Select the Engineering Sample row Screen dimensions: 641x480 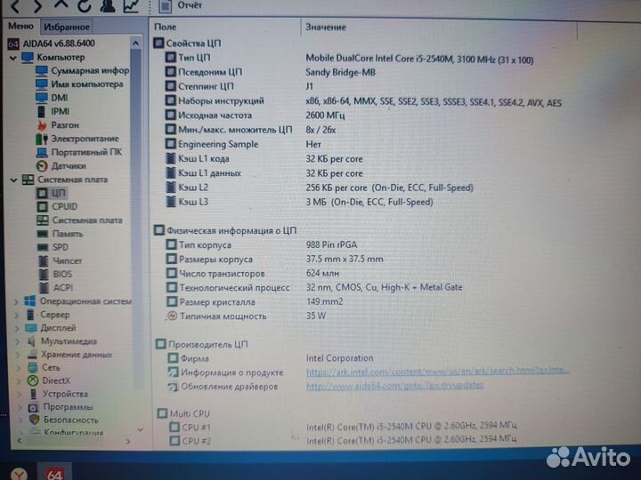243,145
